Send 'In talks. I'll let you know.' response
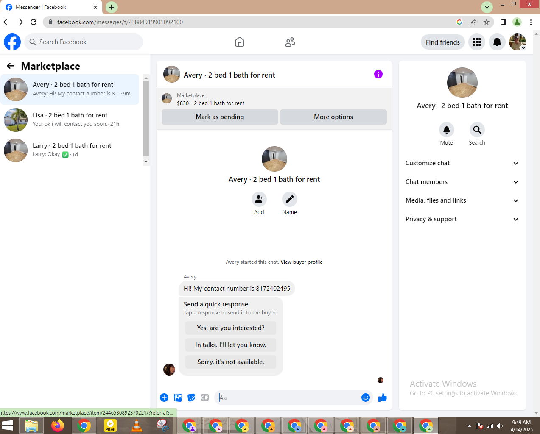Screen dimensions: 540x434 click(x=231, y=345)
